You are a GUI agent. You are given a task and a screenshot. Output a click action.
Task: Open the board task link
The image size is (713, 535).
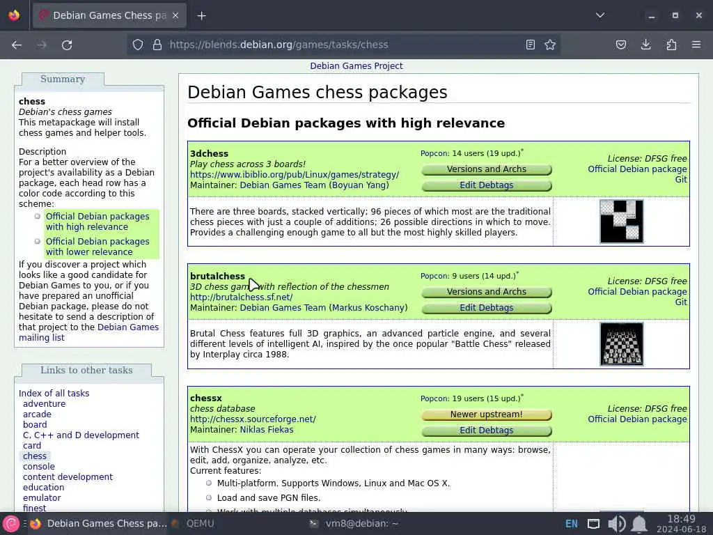[35, 424]
